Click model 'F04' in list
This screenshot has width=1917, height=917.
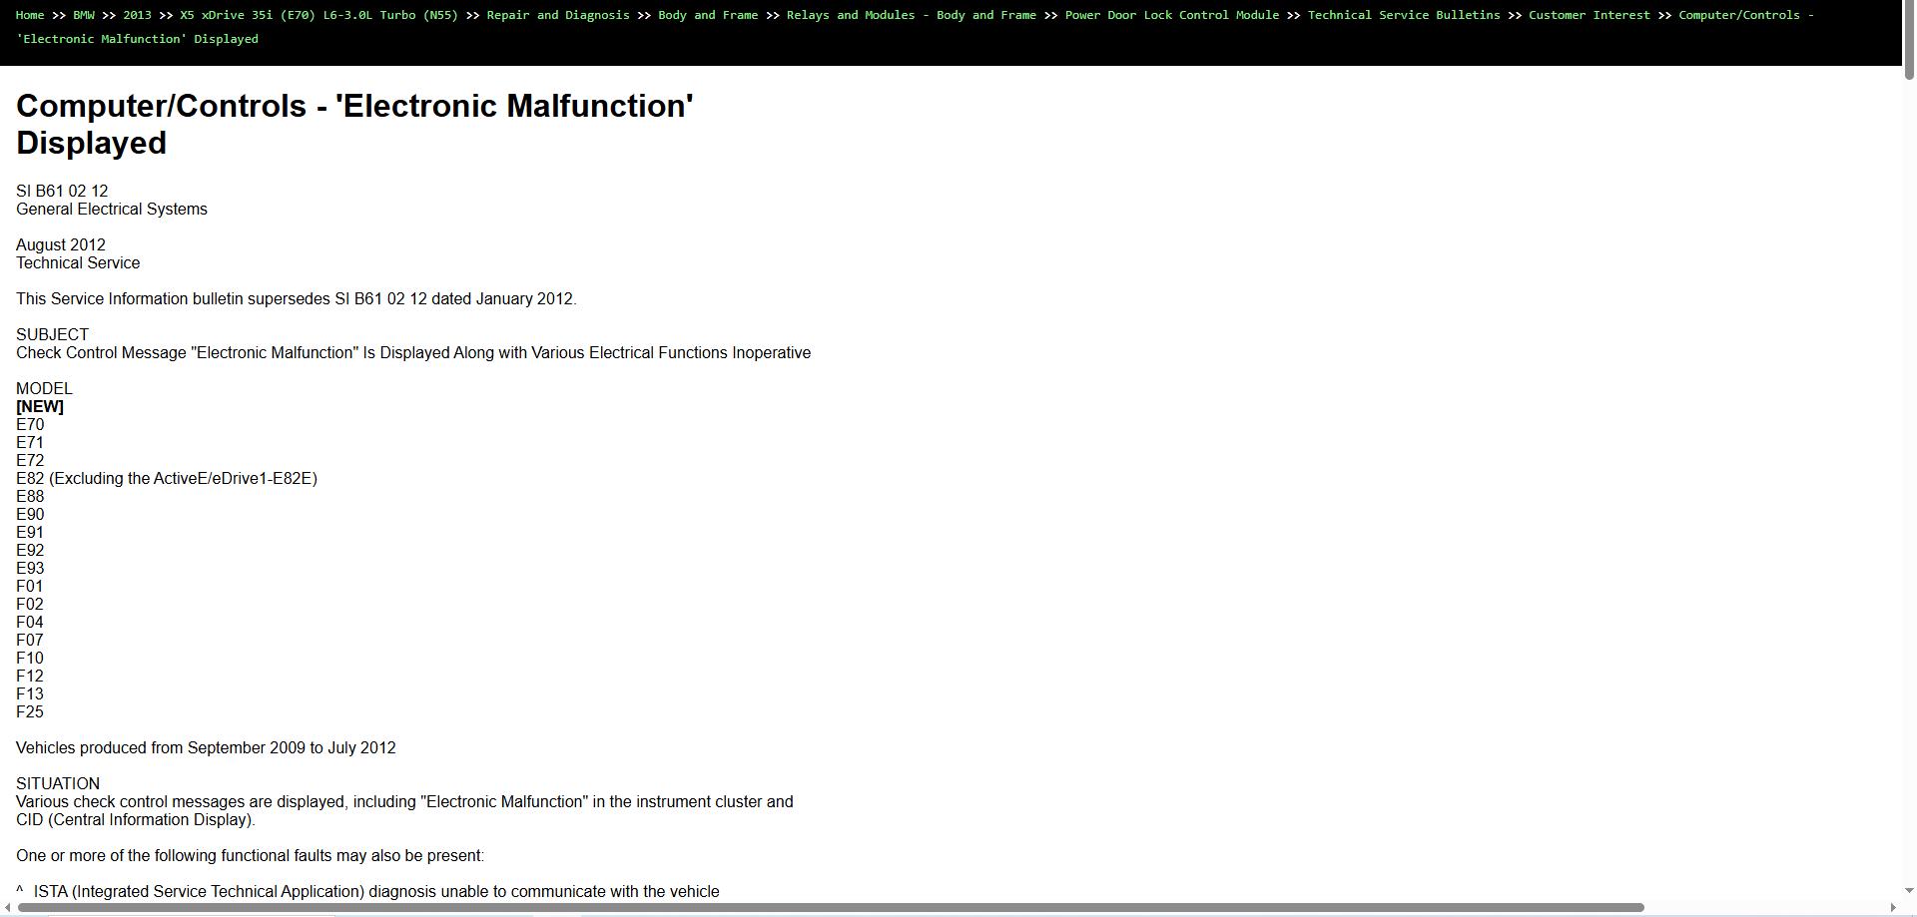(x=30, y=622)
